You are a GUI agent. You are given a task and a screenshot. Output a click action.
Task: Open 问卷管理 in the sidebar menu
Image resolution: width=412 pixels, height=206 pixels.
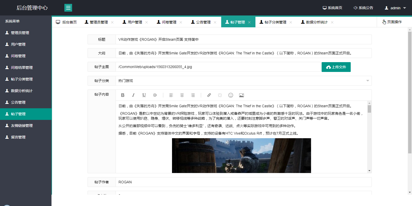(x=26, y=56)
